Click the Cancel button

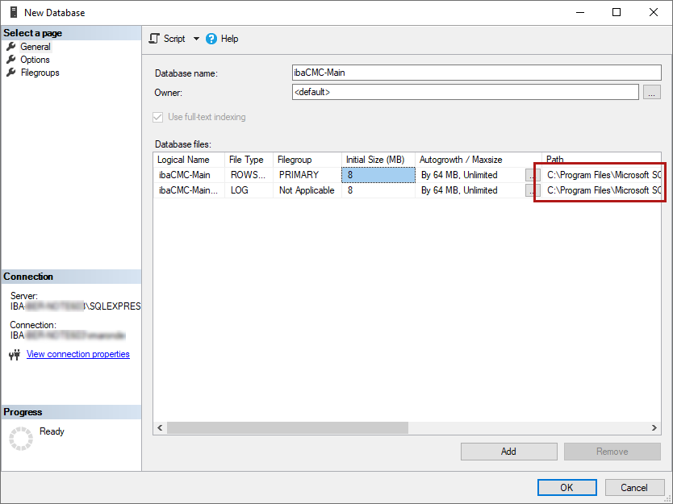click(634, 488)
